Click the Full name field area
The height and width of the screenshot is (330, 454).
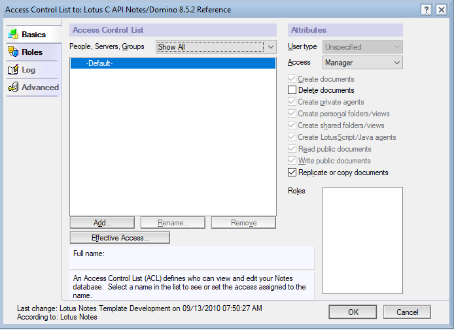pos(192,257)
